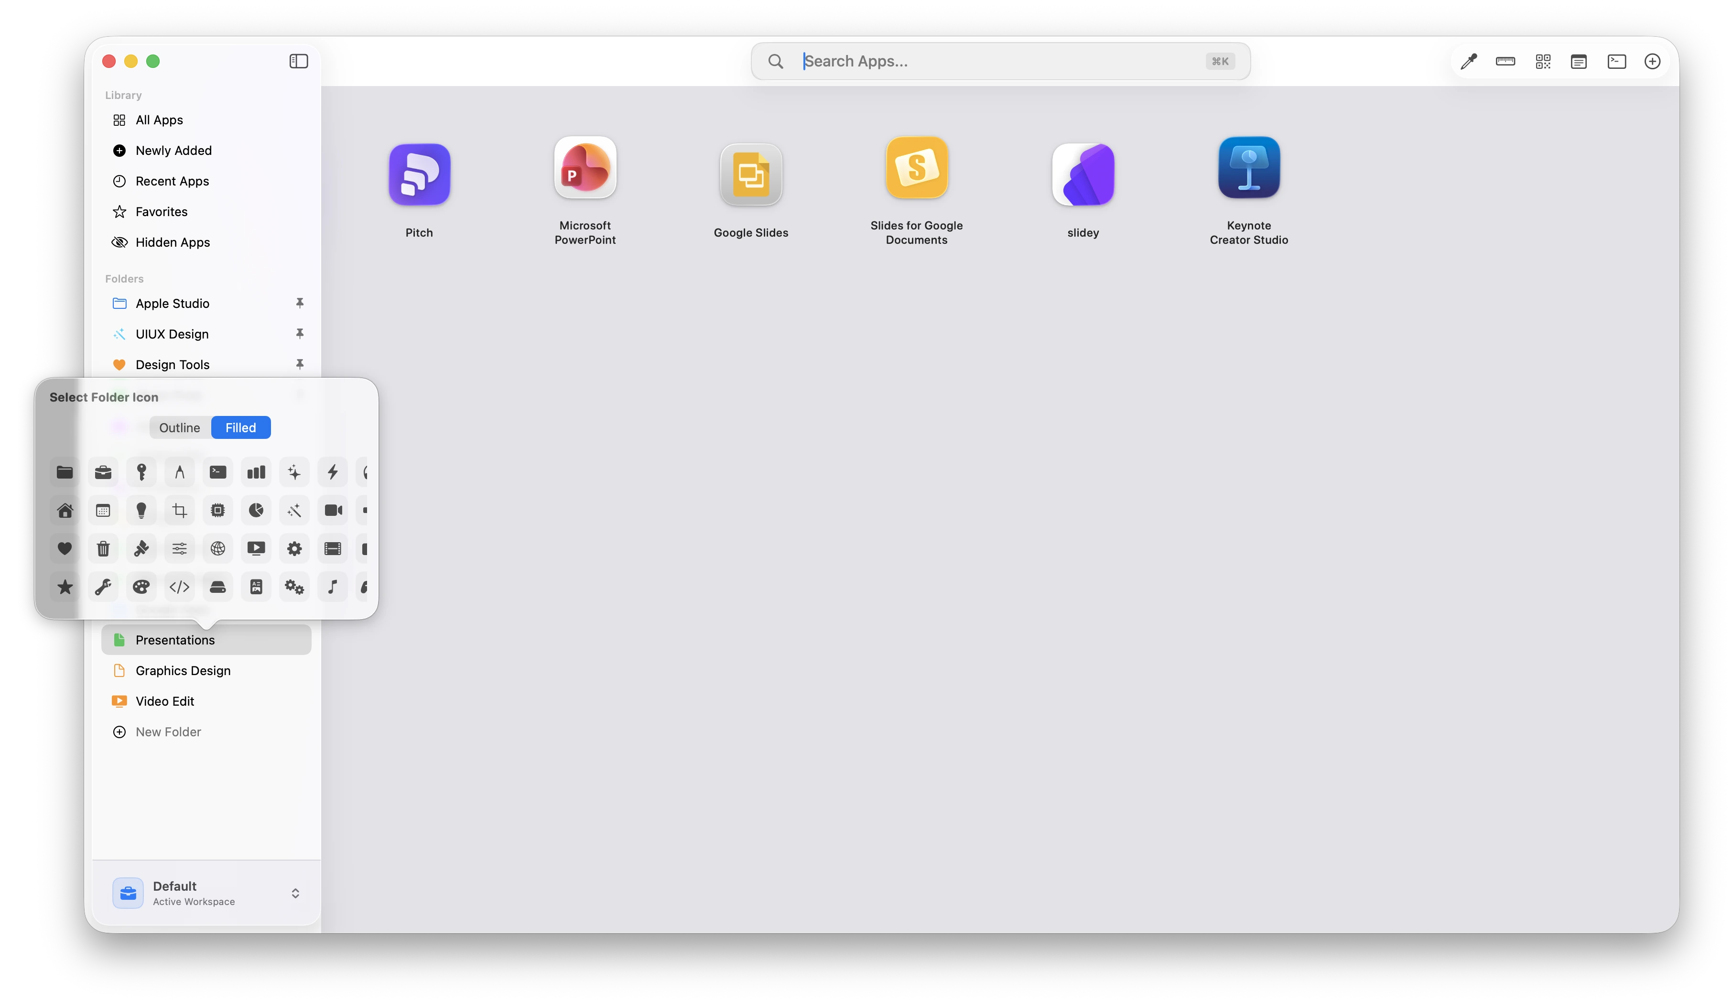Toggle the pin on Apple Studio folder
Viewport: 1733px width, 1004px height.
pos(300,303)
